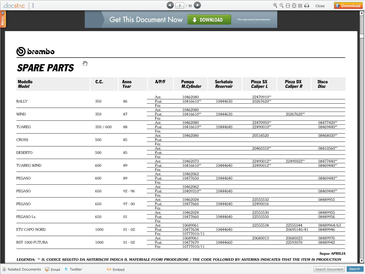Click caliper code 20518520 in CROSS row

click(260, 136)
